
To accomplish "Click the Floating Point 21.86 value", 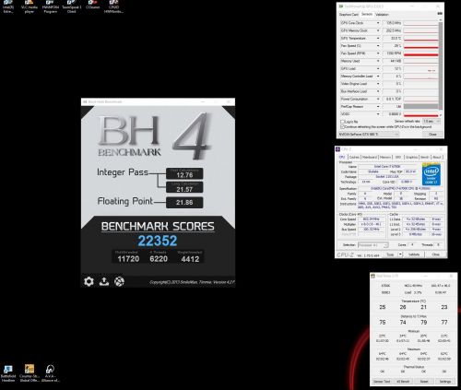I will (184, 203).
